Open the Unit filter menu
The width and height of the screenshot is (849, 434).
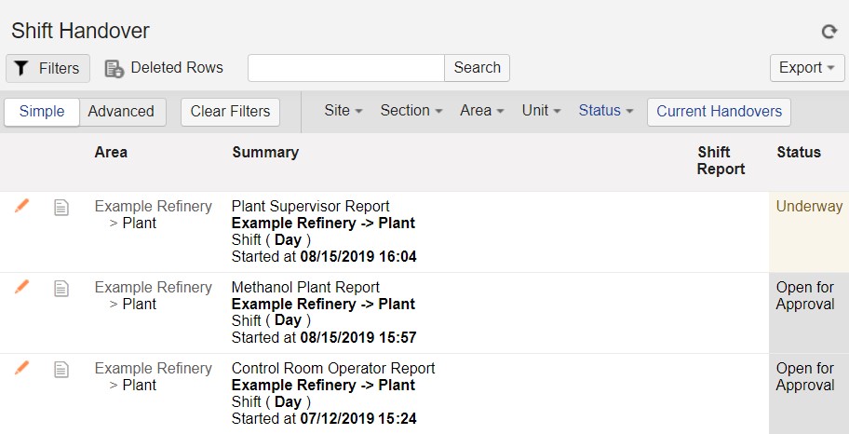point(541,111)
